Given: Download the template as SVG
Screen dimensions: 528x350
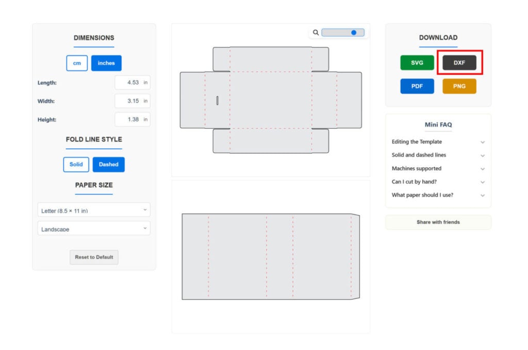Looking at the screenshot, I should [417, 63].
